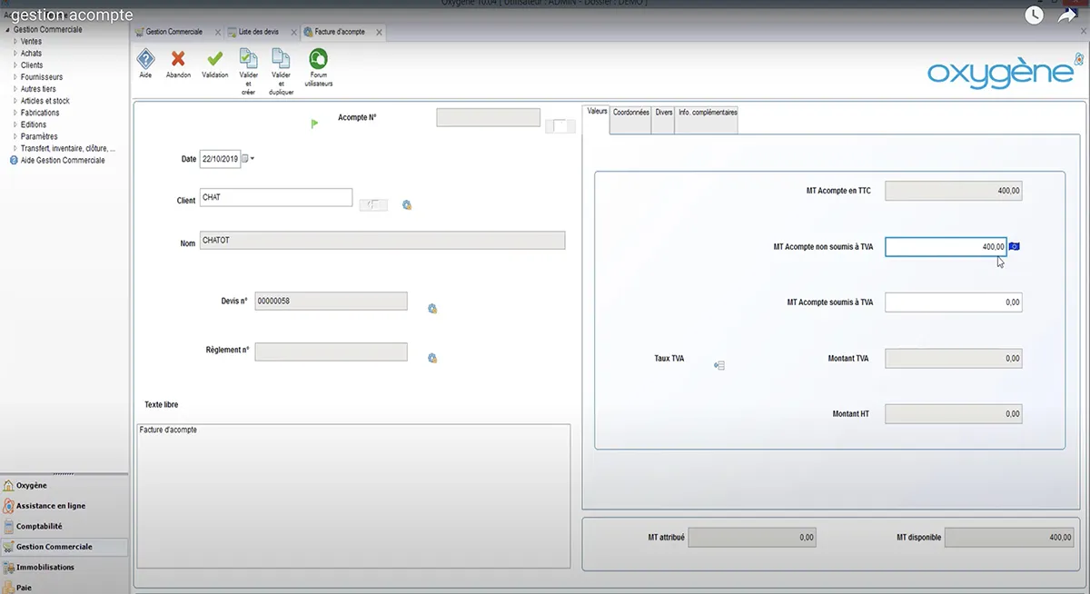
Task: Expand the Paramètres tree node
Action: click(x=15, y=136)
